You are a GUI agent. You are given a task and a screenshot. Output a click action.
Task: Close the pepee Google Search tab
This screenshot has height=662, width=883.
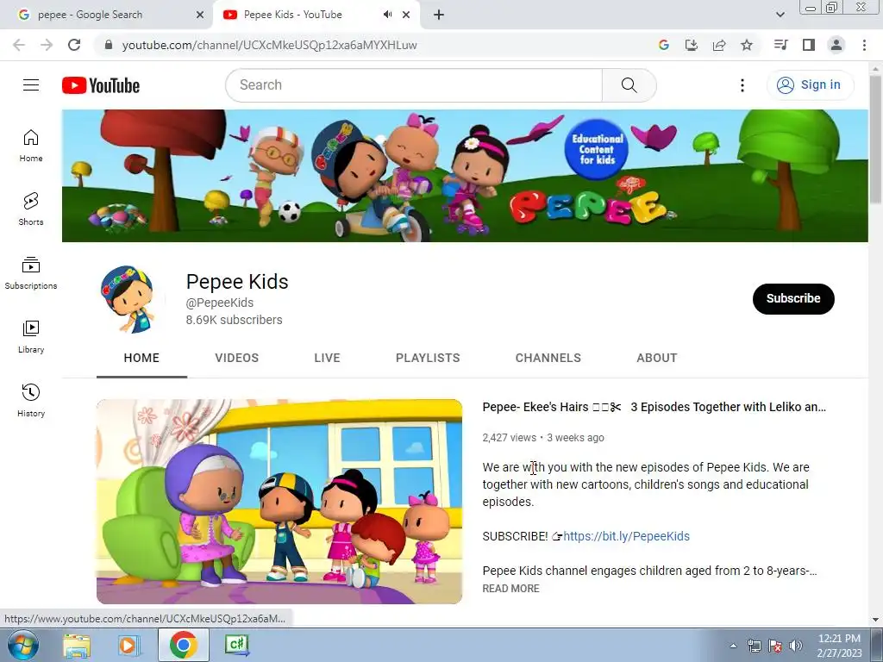[x=200, y=15]
